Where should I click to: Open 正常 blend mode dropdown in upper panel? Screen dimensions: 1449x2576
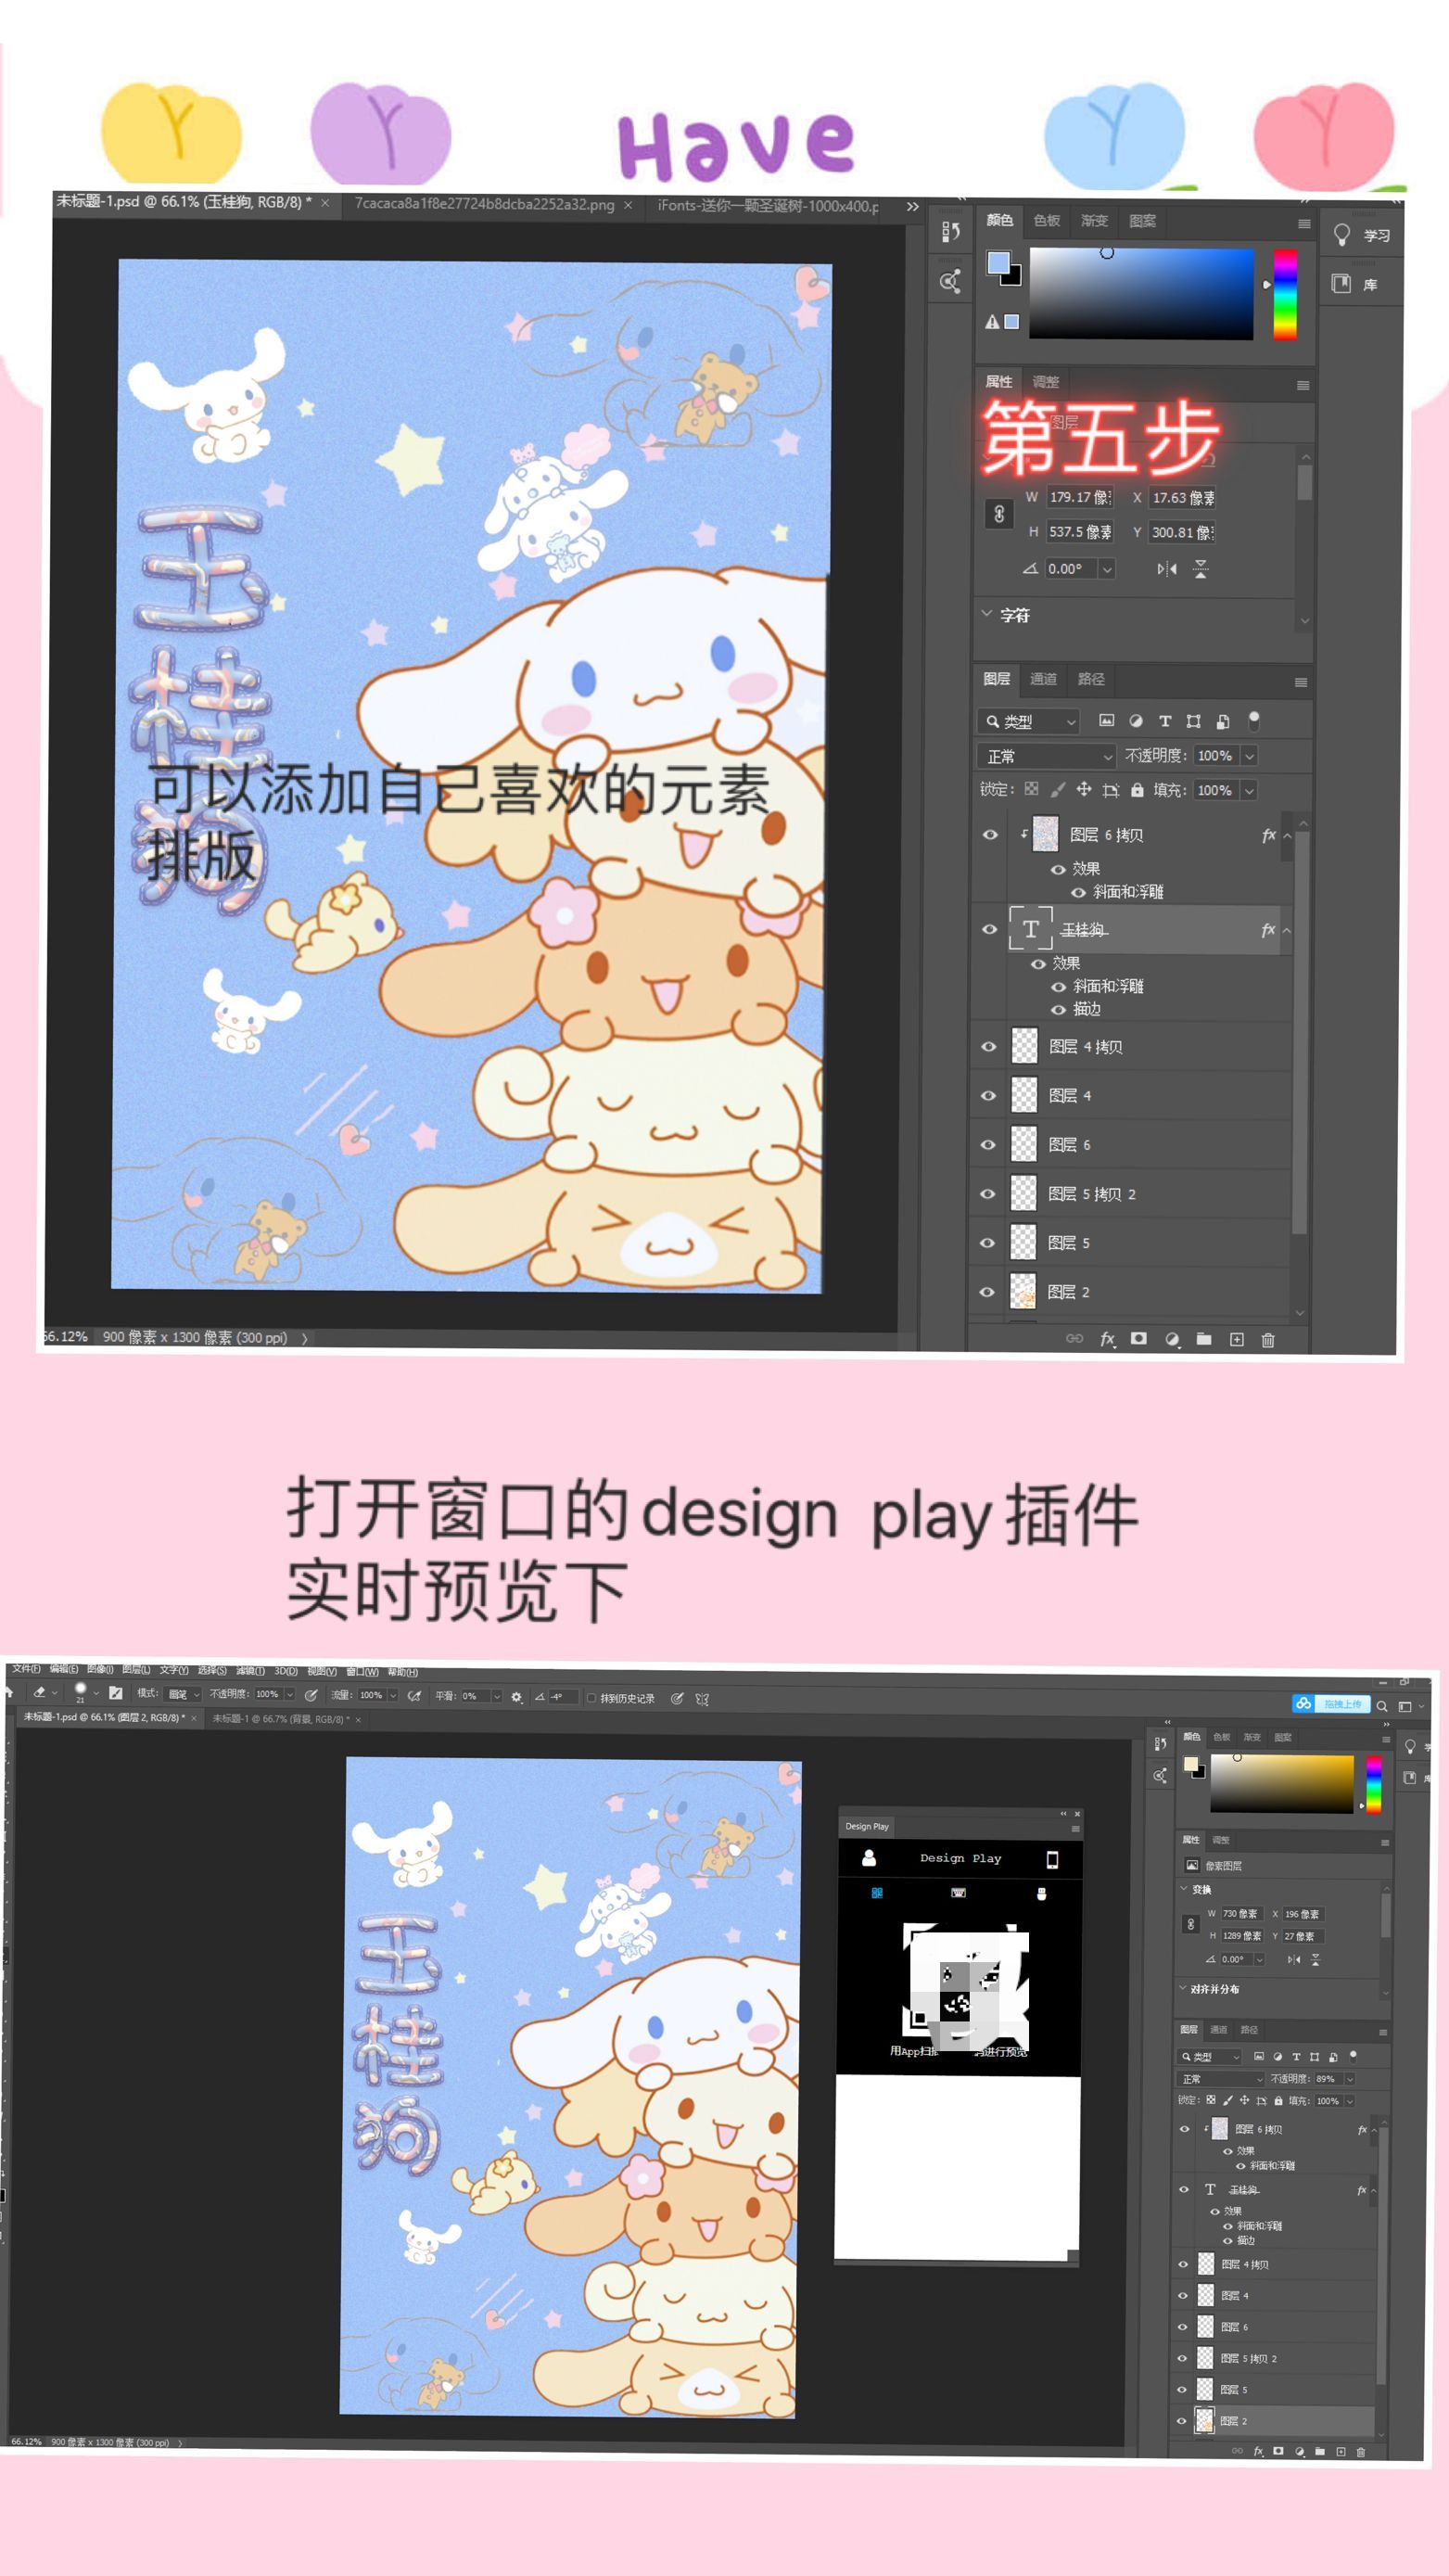pyautogui.click(x=1046, y=756)
